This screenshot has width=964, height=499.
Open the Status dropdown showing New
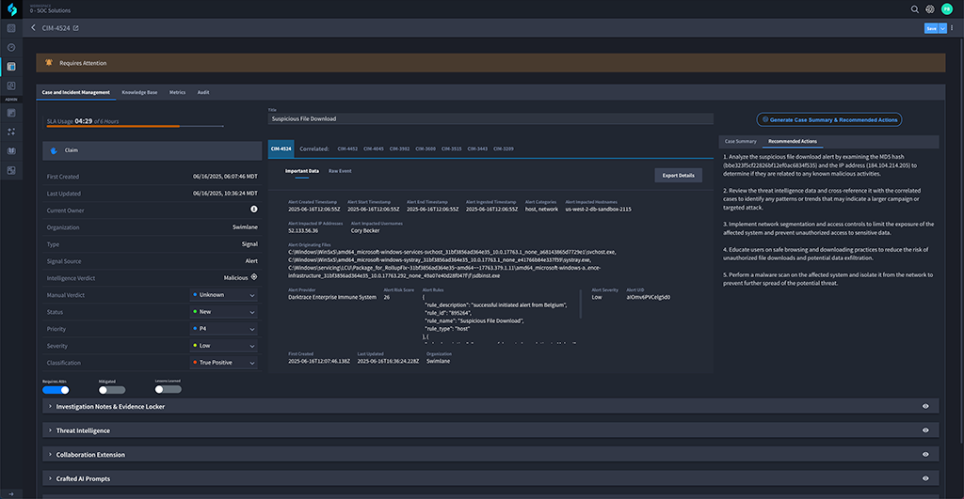tap(224, 312)
